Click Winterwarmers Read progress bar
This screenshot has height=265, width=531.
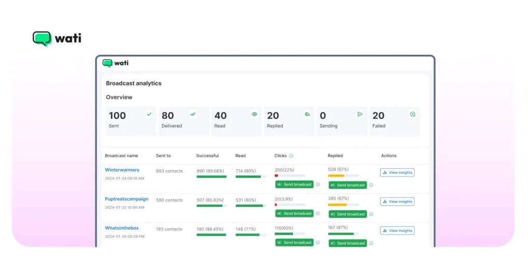click(x=250, y=176)
